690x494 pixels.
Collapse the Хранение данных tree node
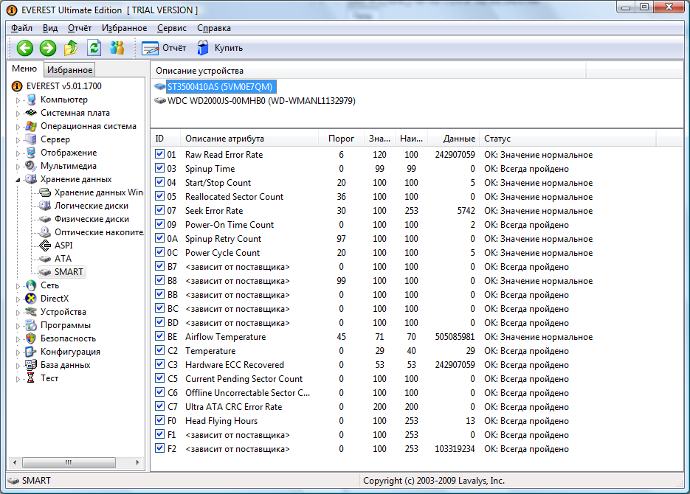tap(19, 179)
